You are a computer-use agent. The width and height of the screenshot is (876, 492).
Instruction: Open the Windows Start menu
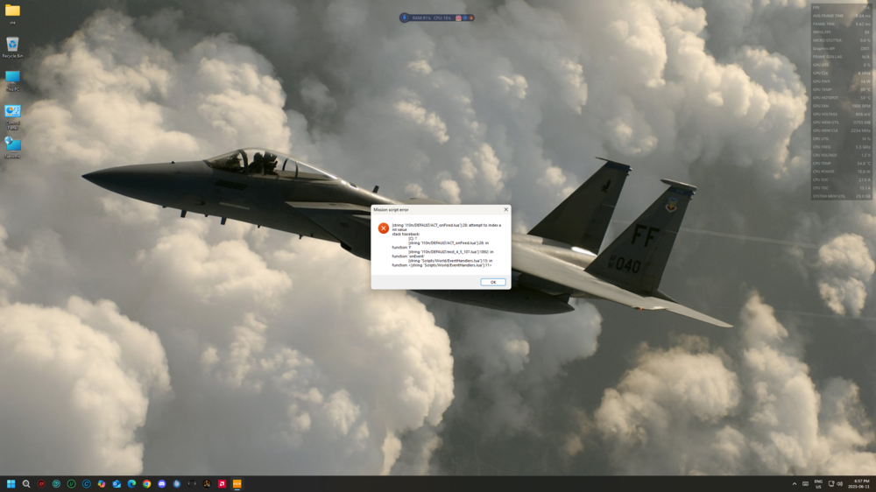pos(11,483)
